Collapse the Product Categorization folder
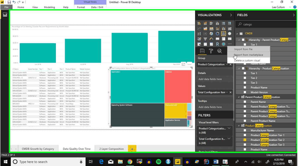The image size is (298, 166). click(239, 126)
